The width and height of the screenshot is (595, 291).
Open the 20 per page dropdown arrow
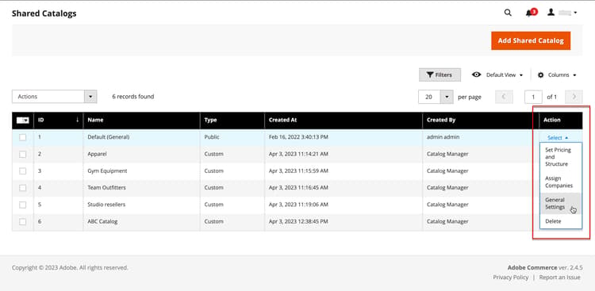coord(447,97)
